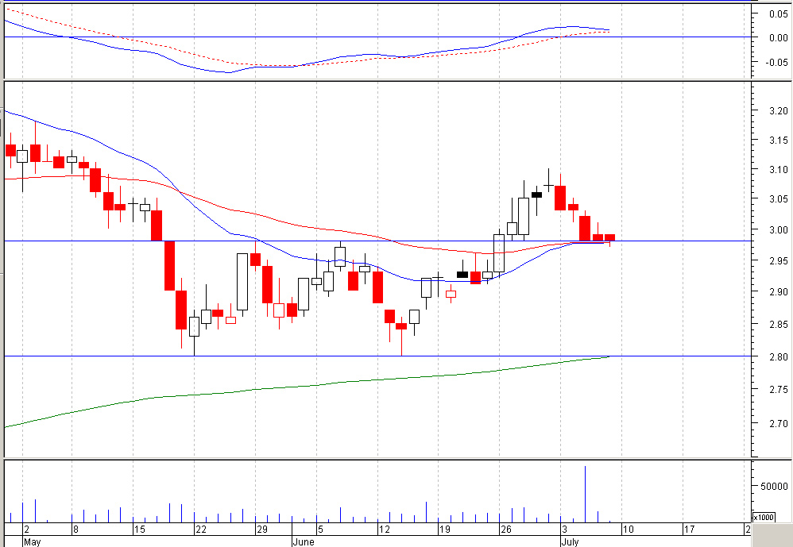The width and height of the screenshot is (793, 547).
Task: Select the June month label
Action: coord(304,542)
